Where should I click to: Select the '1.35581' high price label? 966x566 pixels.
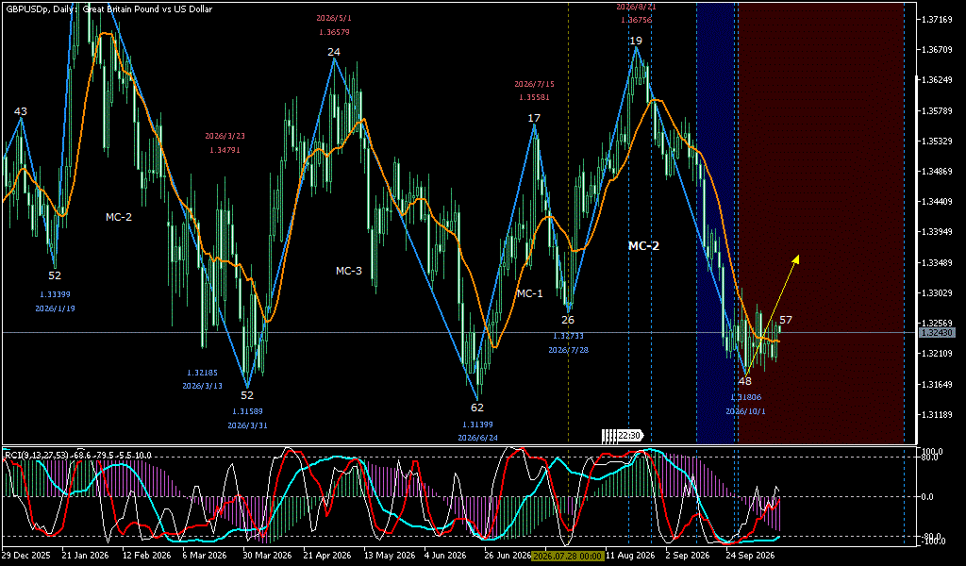[534, 97]
